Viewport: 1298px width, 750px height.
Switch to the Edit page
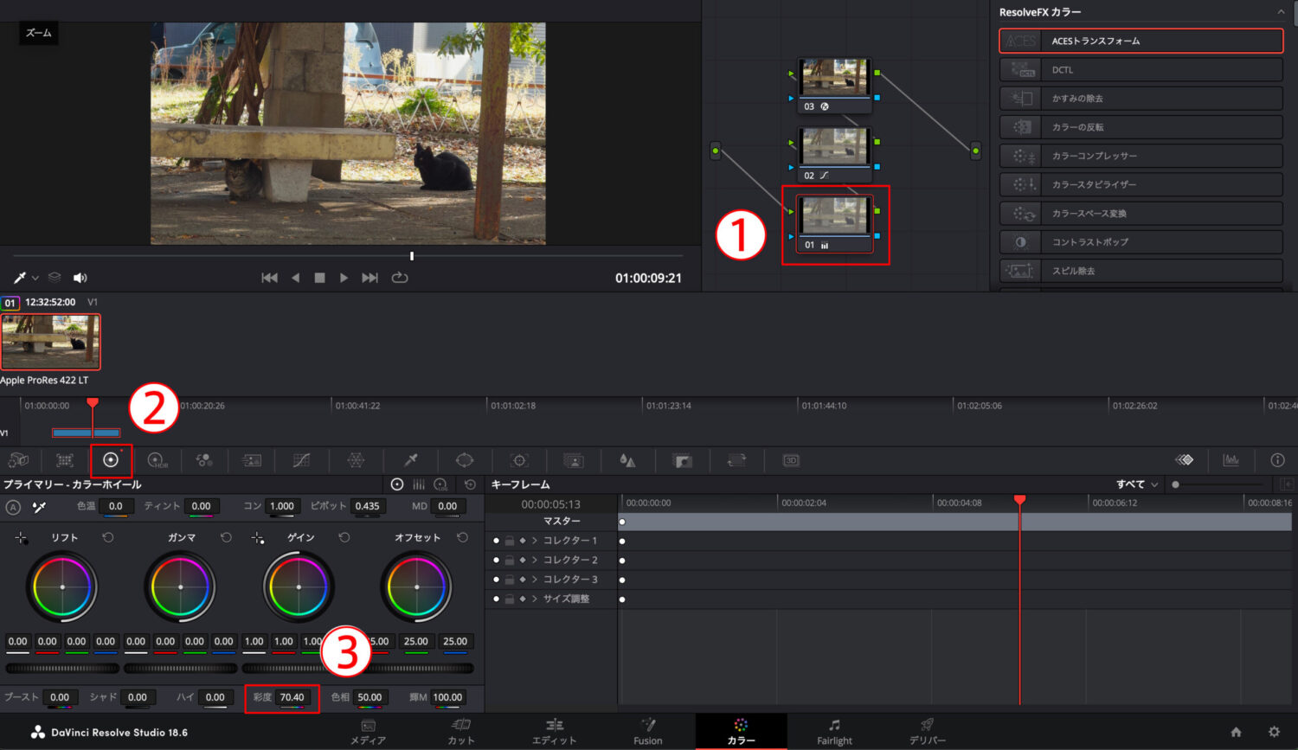click(555, 732)
